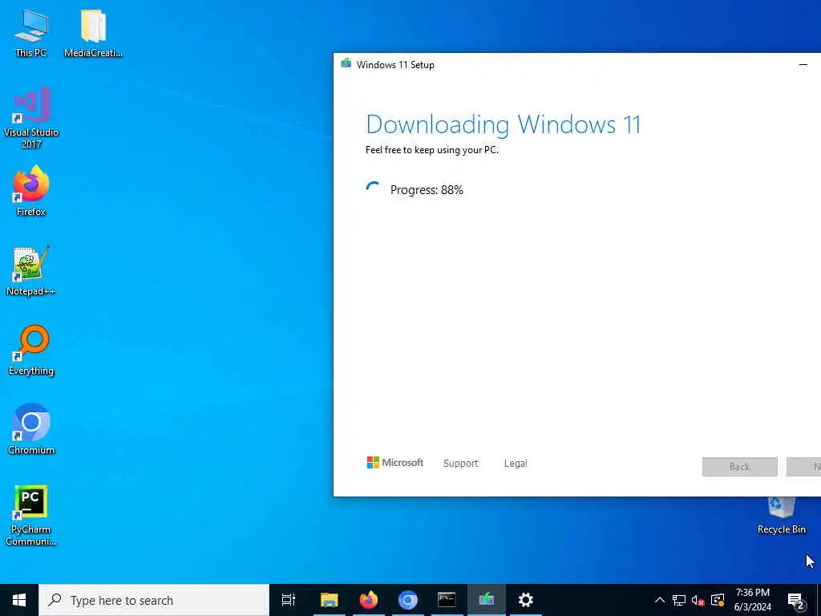The image size is (821, 616).
Task: Select PyCharm Community desktop shortcut
Action: coord(31,516)
